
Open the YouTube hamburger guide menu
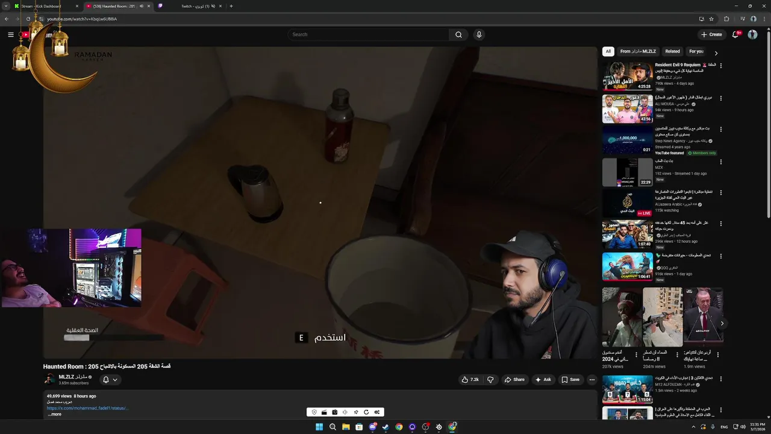(x=10, y=34)
